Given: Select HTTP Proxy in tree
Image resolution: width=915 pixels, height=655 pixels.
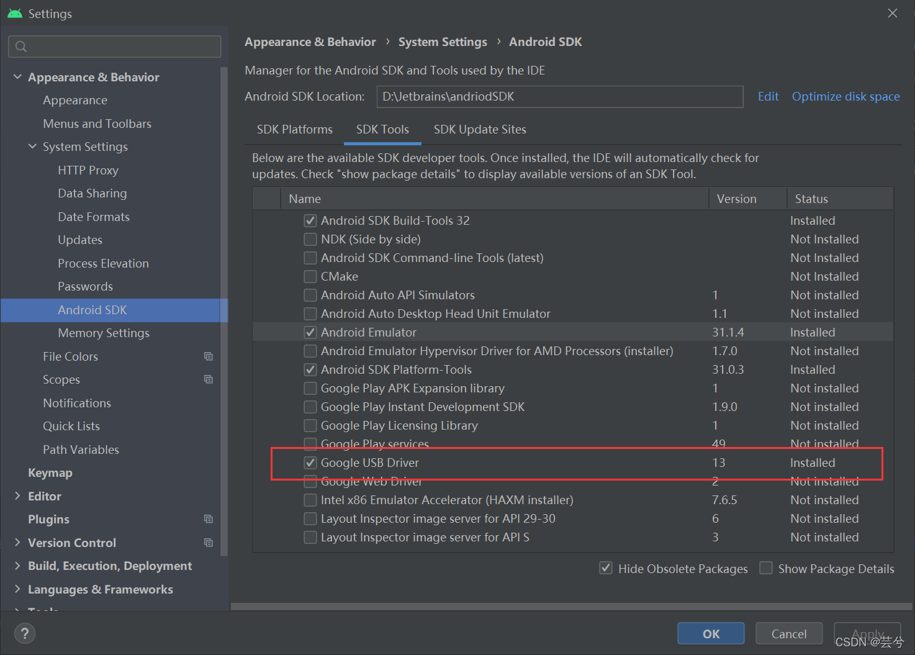Looking at the screenshot, I should tap(88, 170).
